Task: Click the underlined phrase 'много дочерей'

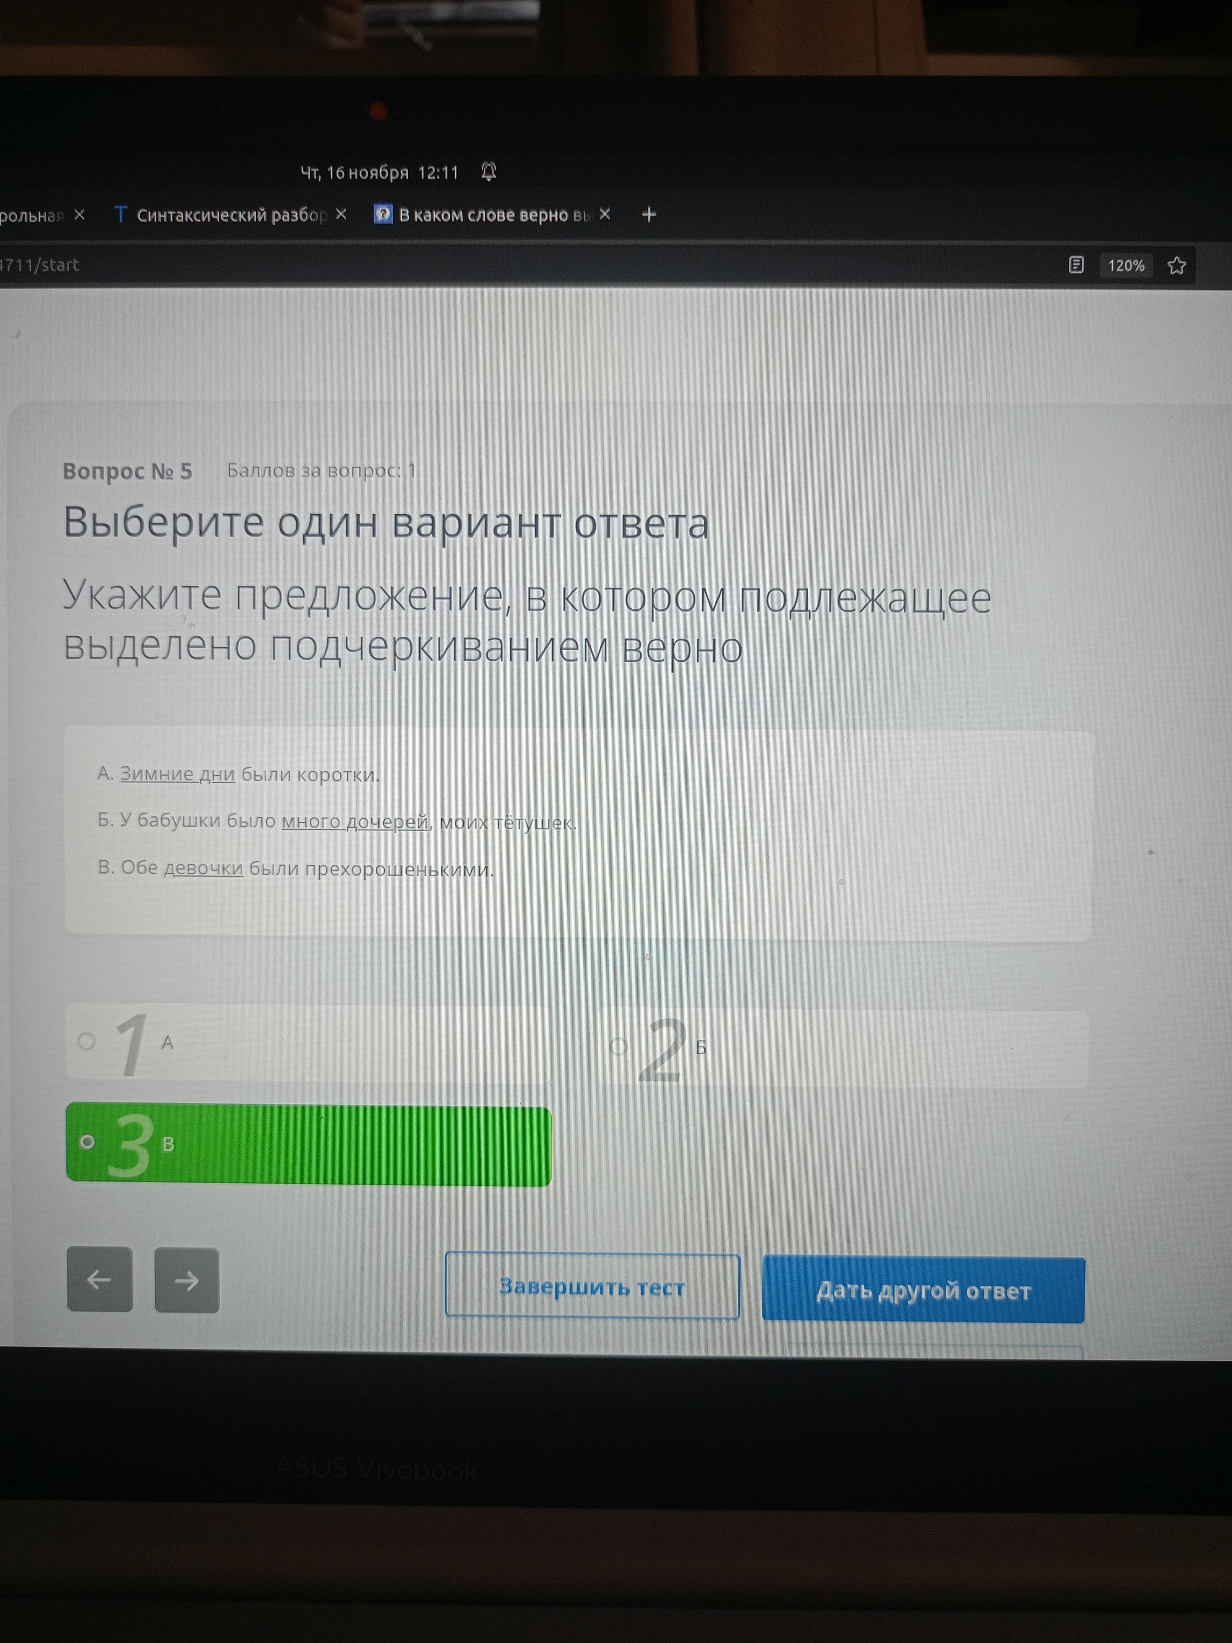Action: [x=355, y=821]
